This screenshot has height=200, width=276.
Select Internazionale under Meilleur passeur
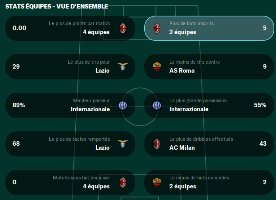point(91,109)
